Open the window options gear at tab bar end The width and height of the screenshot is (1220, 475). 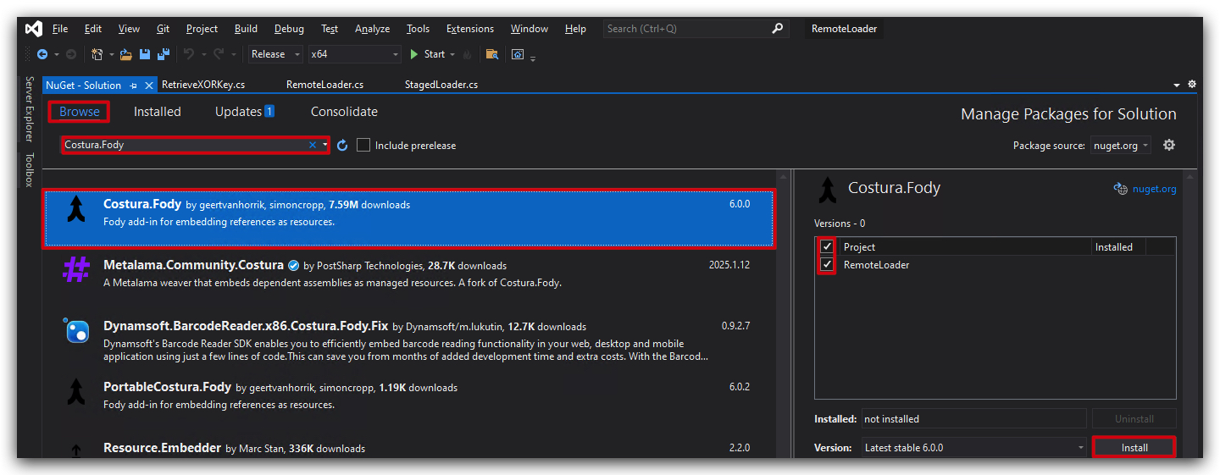(1192, 85)
